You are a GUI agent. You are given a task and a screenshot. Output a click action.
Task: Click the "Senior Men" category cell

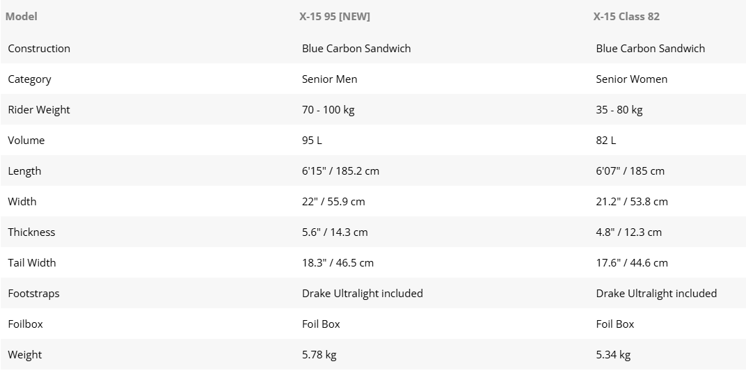330,79
